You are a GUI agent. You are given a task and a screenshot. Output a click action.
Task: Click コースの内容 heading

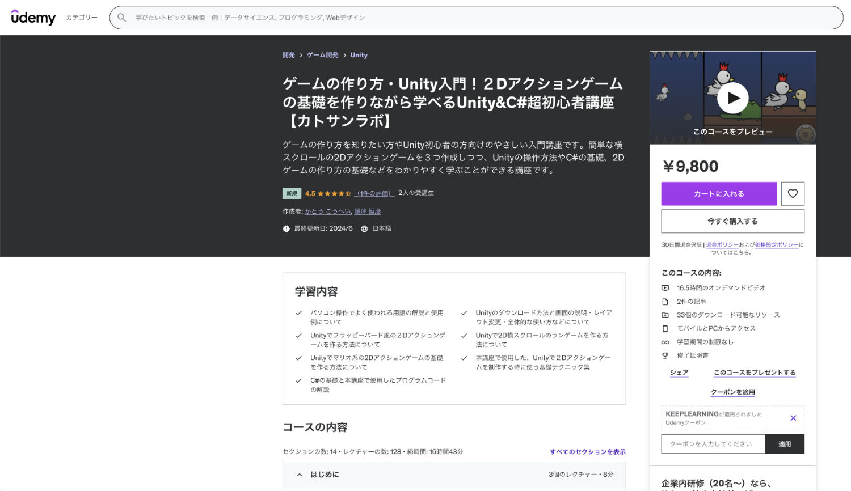point(315,427)
